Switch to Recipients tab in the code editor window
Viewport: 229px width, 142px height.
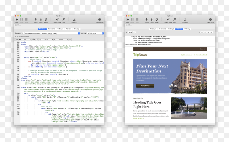pyautogui.click(x=51, y=29)
